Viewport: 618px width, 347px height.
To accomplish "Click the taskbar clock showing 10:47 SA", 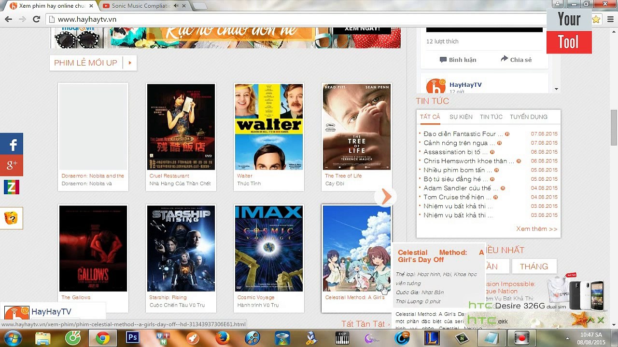I will 591,338.
